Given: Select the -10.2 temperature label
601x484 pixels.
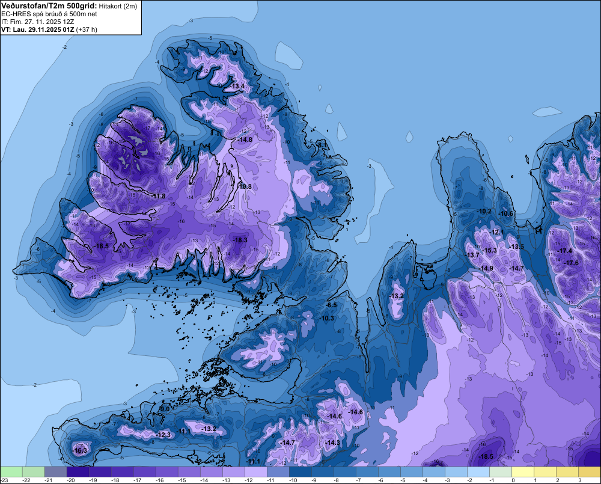Looking at the screenshot, I should point(484,211).
